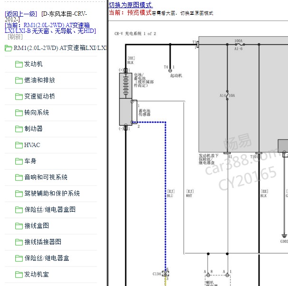Open the 发动机 tree item
Image resolution: width=288 pixels, height=286 pixels.
point(33,64)
